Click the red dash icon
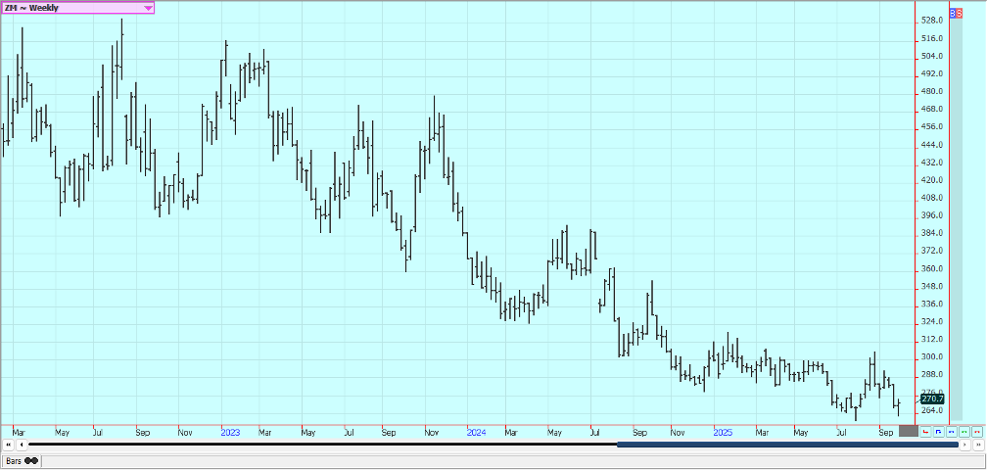 pyautogui.click(x=977, y=431)
